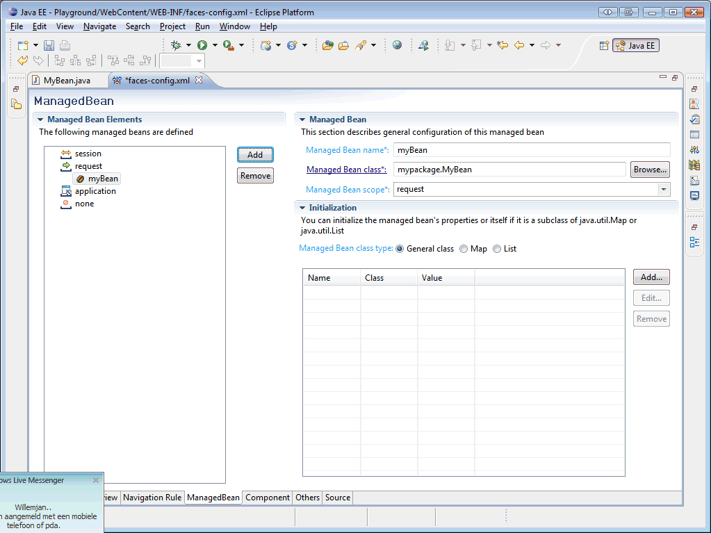This screenshot has width=711, height=533.
Task: Open the File menu
Action: click(x=16, y=26)
